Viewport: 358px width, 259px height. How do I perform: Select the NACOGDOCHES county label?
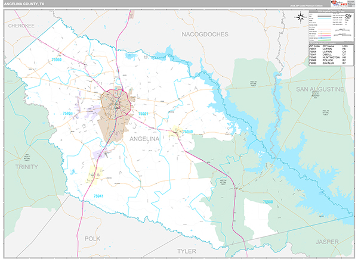pyautogui.click(x=205, y=34)
